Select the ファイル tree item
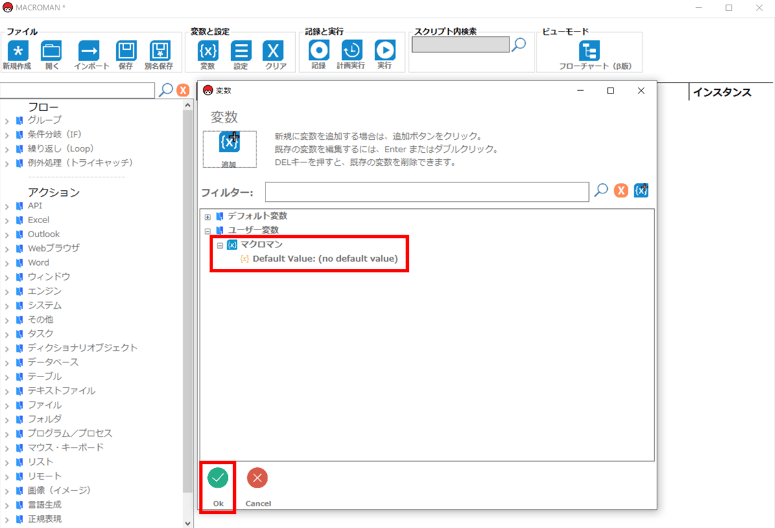 coord(45,405)
